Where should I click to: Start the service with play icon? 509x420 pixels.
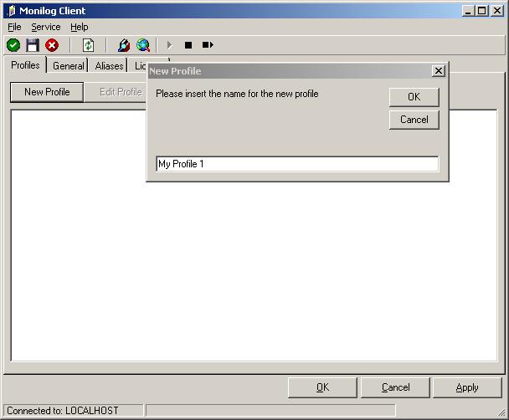click(x=169, y=45)
